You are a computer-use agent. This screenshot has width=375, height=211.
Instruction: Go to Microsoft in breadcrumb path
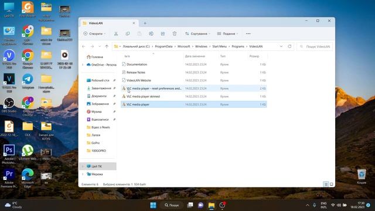(x=183, y=46)
